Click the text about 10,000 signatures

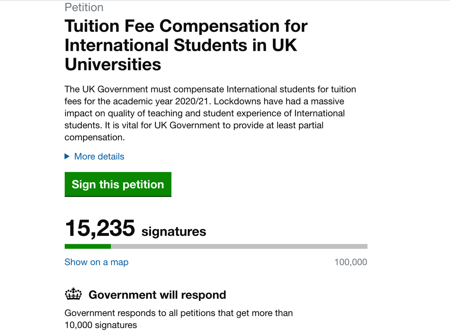(x=179, y=319)
